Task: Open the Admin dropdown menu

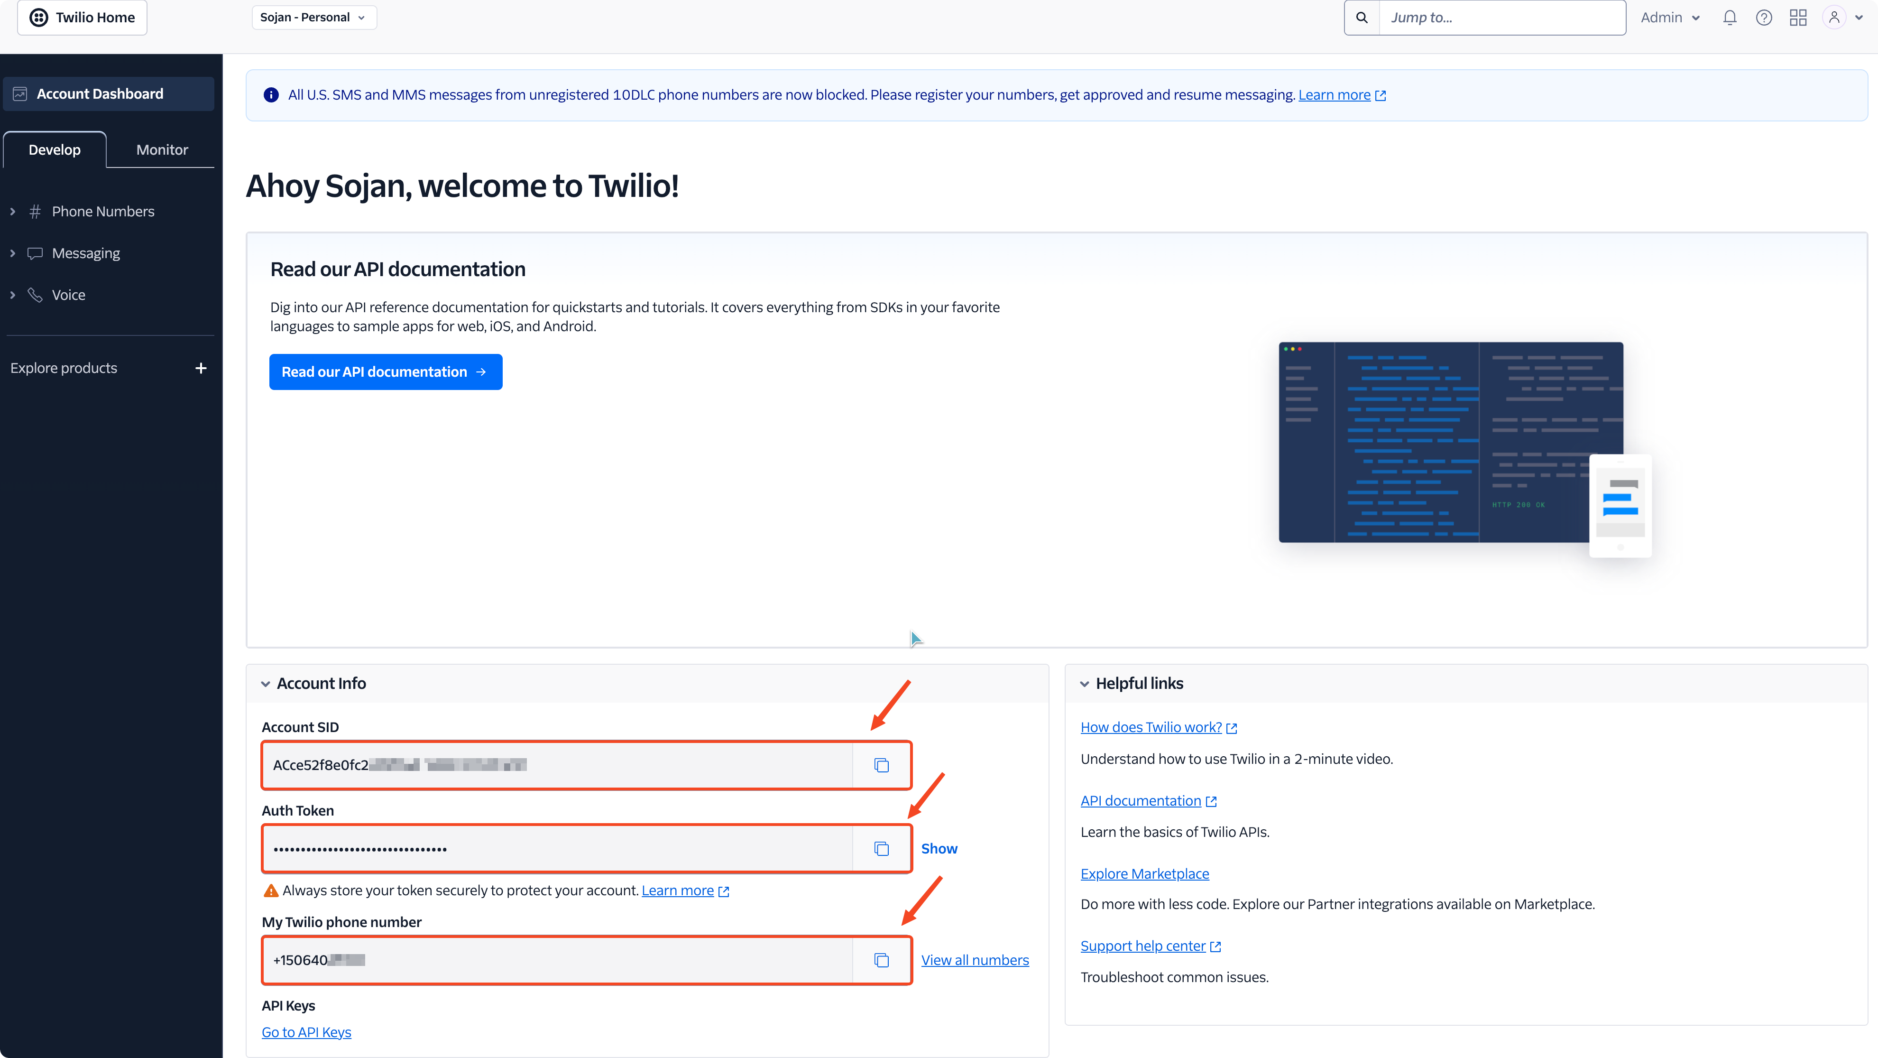Action: pyautogui.click(x=1670, y=18)
